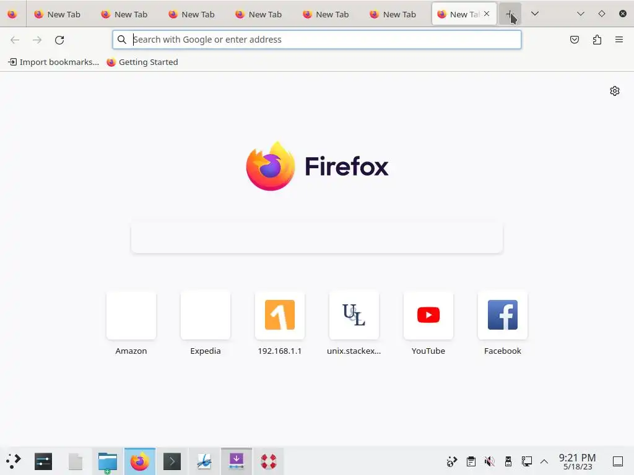The height and width of the screenshot is (475, 634).
Task: Switch to the pinned Firefox tab
Action: [12, 14]
